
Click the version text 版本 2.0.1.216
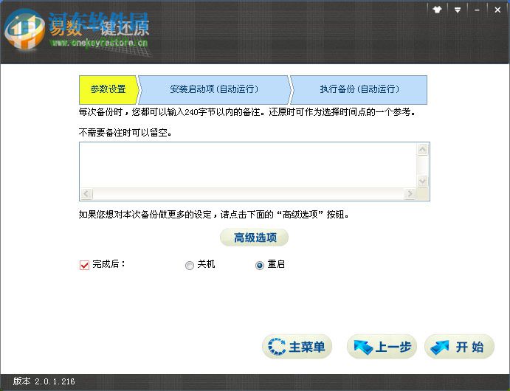[44, 381]
